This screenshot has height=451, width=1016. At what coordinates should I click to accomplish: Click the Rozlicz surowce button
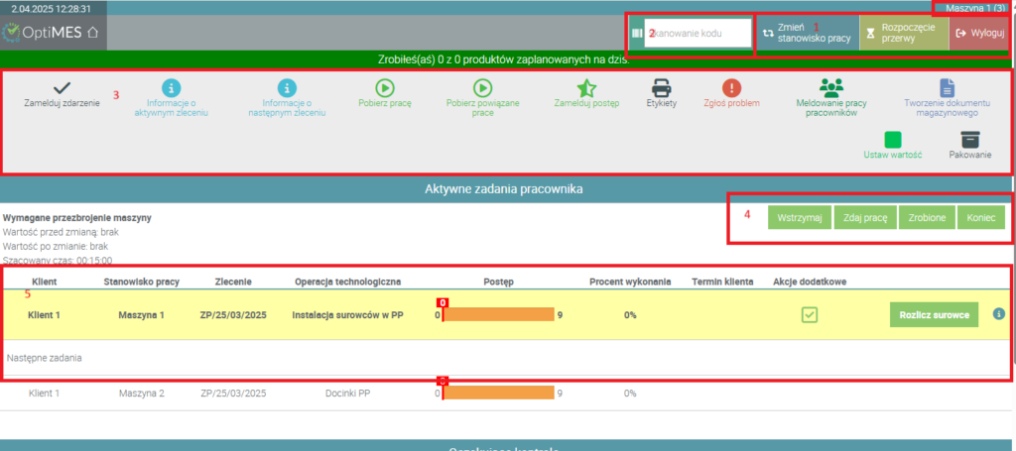click(x=934, y=314)
